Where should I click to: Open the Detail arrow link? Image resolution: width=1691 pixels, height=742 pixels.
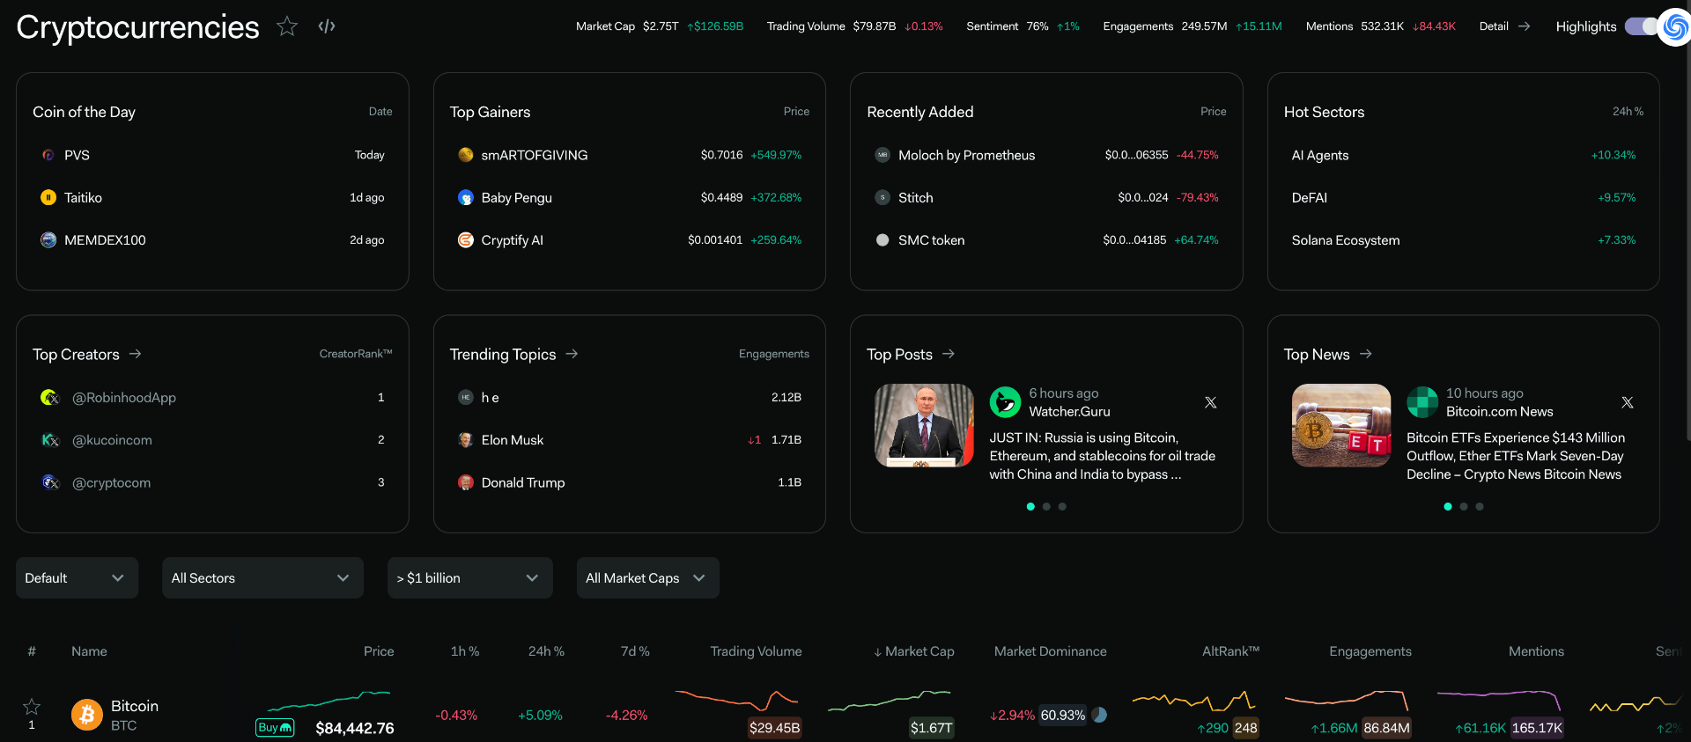[x=1504, y=26]
